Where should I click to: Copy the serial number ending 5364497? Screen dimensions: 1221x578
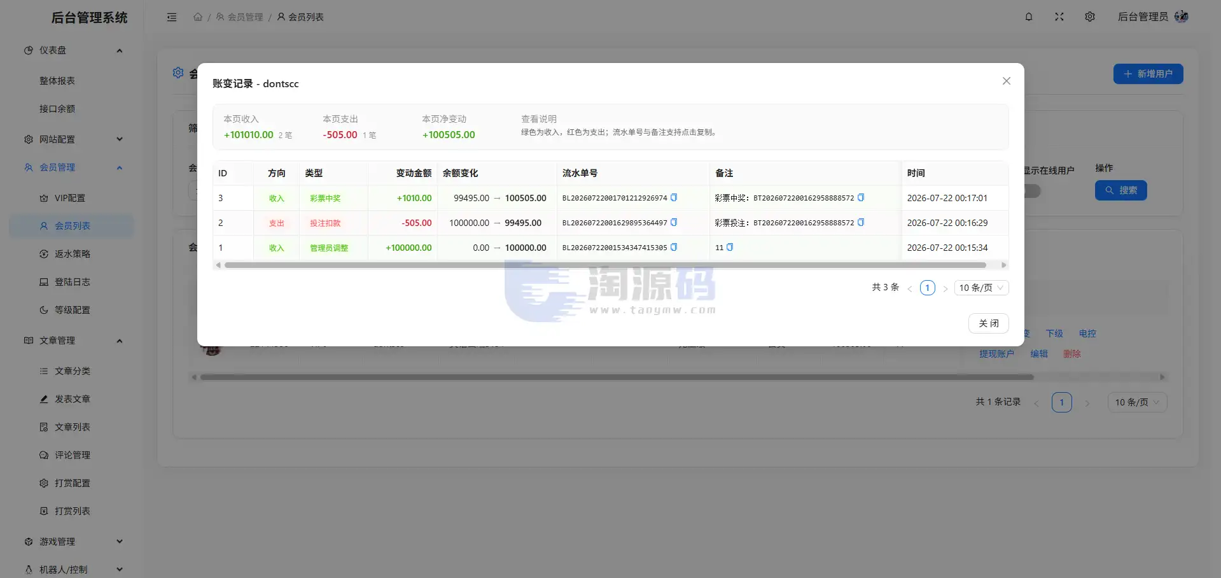674,222
